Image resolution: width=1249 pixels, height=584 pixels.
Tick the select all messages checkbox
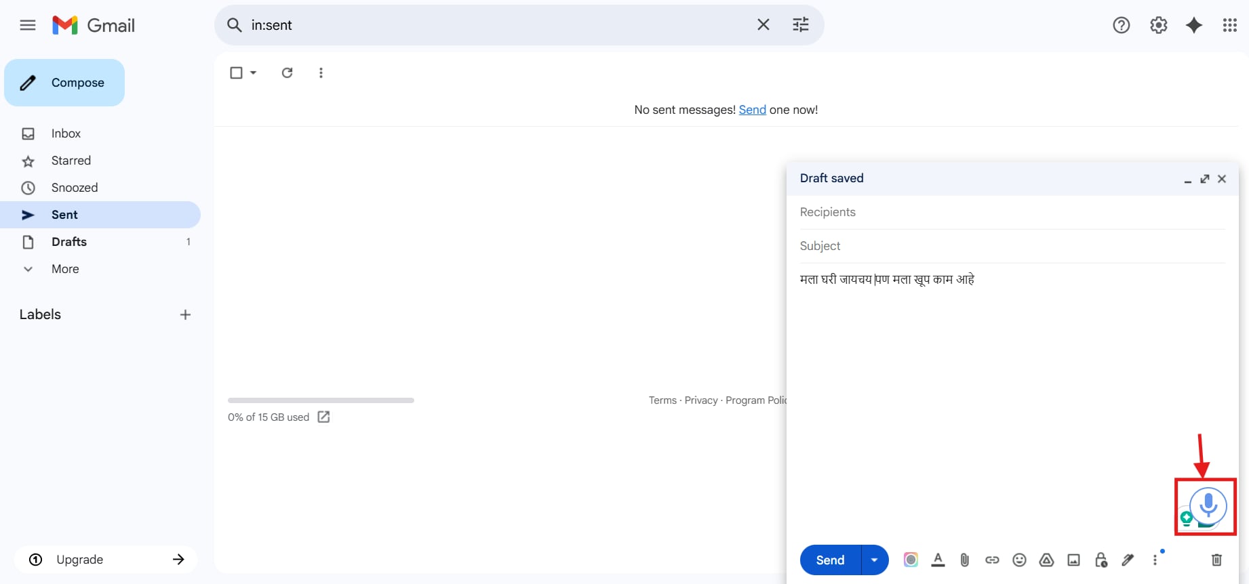click(x=236, y=73)
